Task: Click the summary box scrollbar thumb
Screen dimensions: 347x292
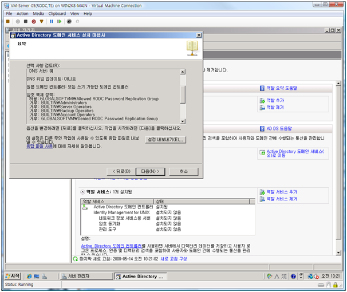Action: [x=183, y=94]
